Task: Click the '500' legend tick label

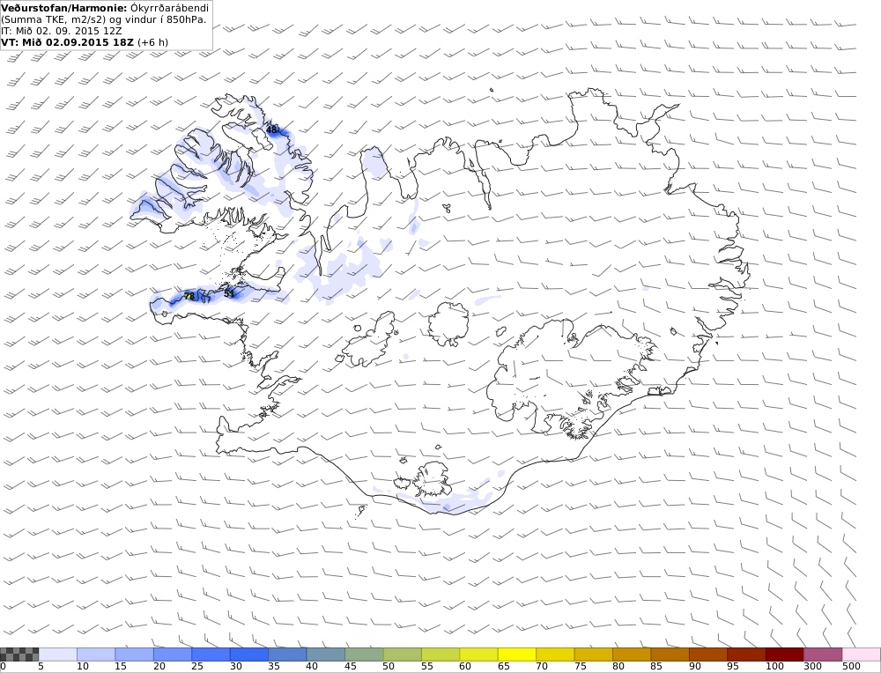Action: (852, 666)
